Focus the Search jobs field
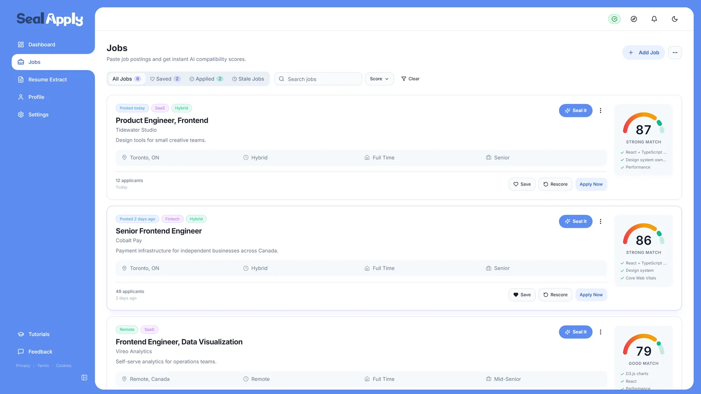The image size is (701, 394). [x=318, y=79]
